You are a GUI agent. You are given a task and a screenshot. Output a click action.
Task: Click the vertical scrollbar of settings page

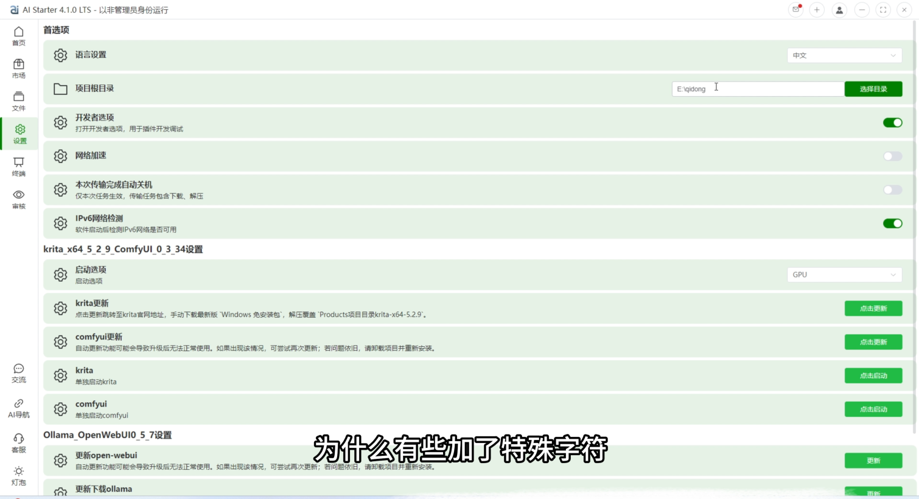(x=914, y=228)
